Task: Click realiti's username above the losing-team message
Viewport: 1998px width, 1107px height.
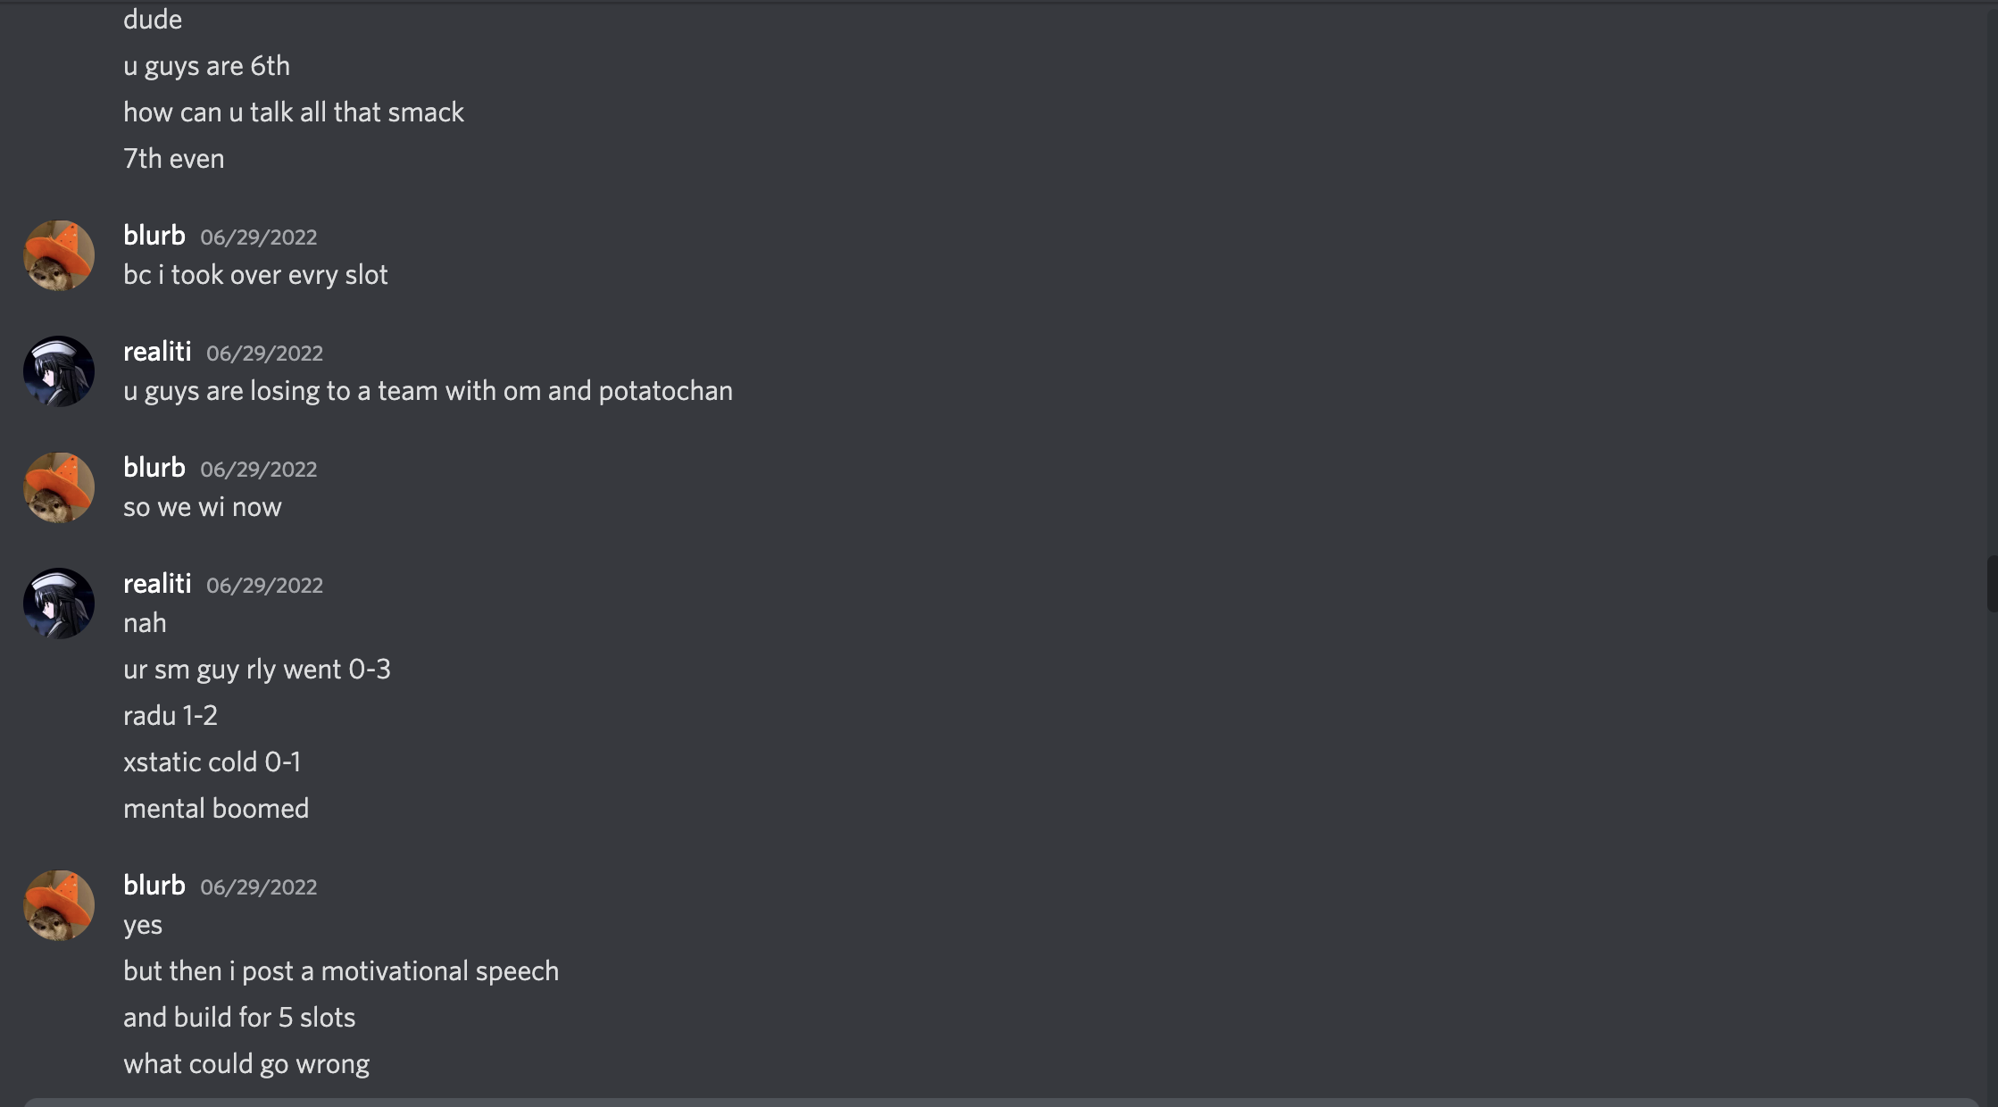Action: [x=157, y=351]
